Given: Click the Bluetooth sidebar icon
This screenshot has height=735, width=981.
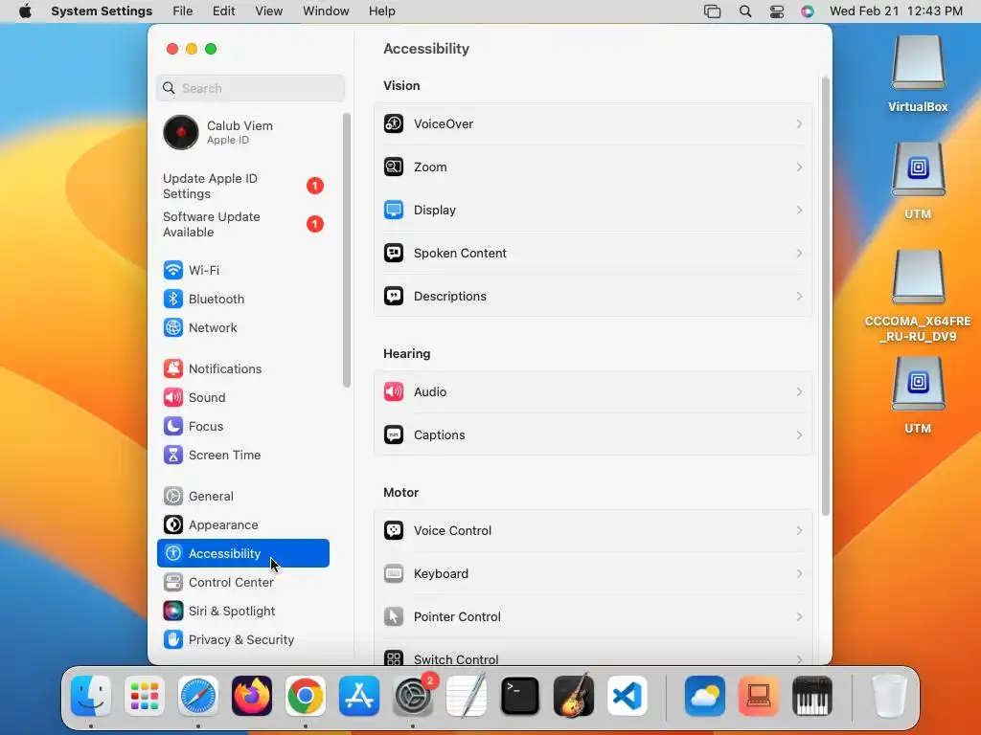Looking at the screenshot, I should 173,299.
